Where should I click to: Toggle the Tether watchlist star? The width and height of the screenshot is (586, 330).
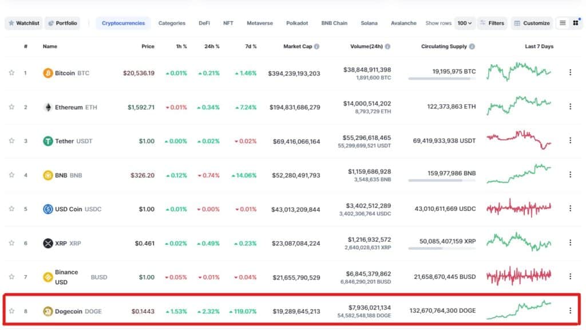11,141
